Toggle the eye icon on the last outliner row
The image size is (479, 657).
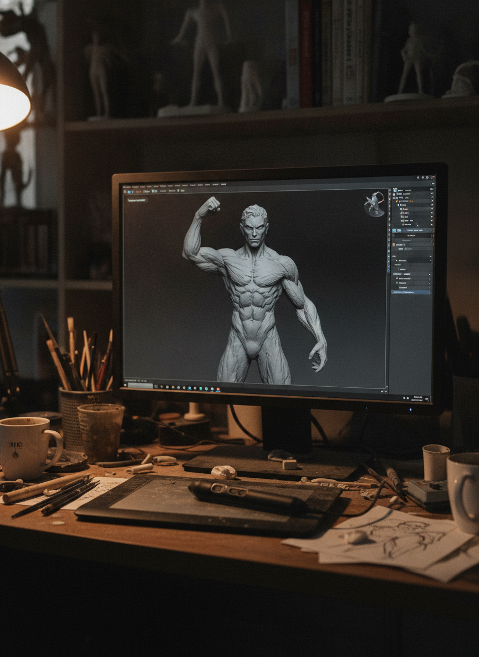click(x=432, y=225)
